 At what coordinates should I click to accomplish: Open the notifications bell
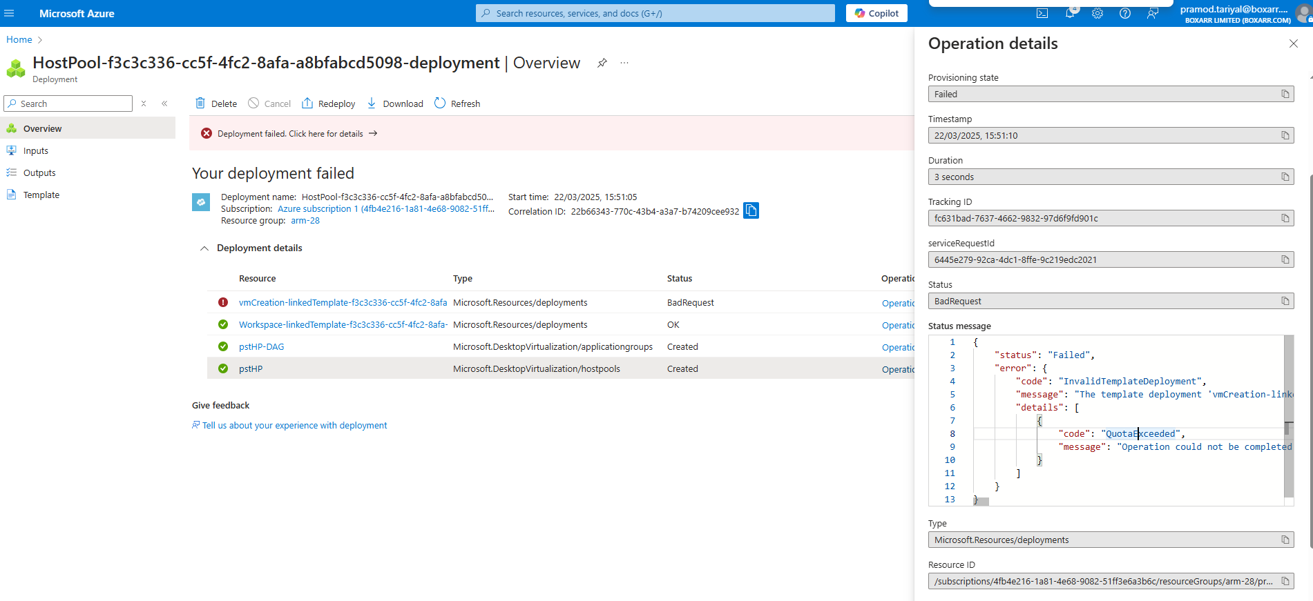(x=1070, y=13)
